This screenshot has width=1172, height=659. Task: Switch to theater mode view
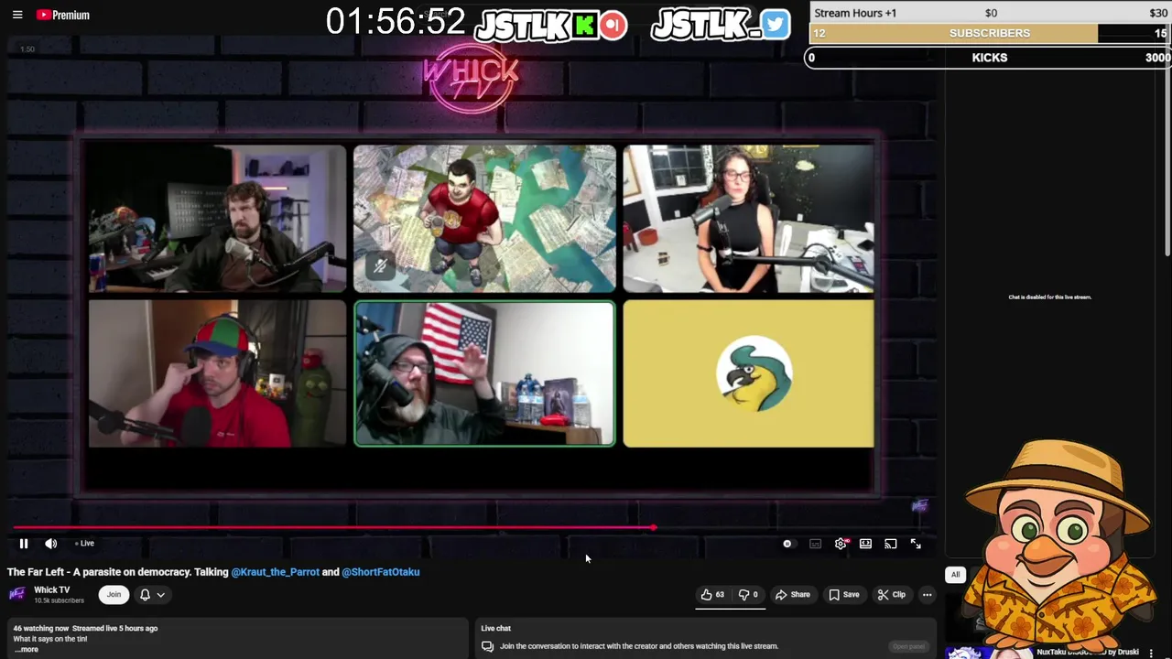coord(865,544)
